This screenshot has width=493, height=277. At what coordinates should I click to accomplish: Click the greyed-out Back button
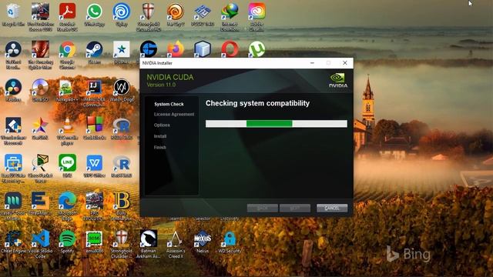point(263,208)
